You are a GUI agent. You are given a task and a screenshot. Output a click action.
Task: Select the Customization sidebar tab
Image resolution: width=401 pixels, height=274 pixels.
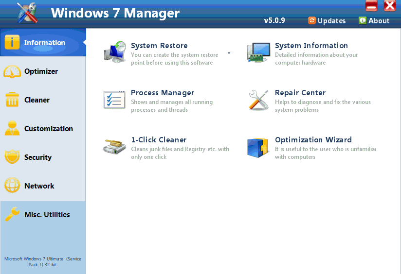(48, 129)
